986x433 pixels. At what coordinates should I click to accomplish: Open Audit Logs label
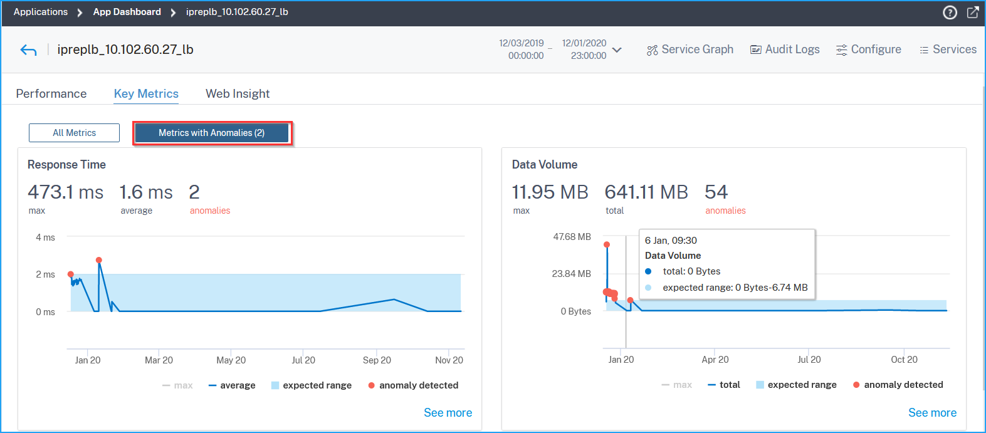[792, 50]
